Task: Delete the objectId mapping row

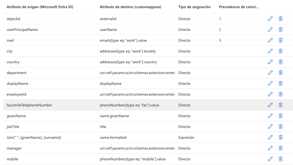Action: [x=280, y=19]
